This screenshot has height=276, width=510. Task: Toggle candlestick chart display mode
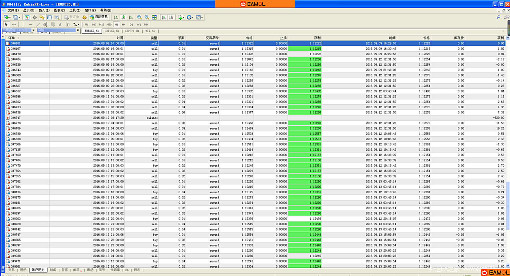123,17
